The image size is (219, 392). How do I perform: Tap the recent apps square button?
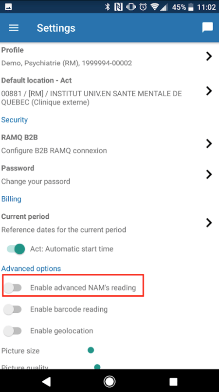(173, 381)
